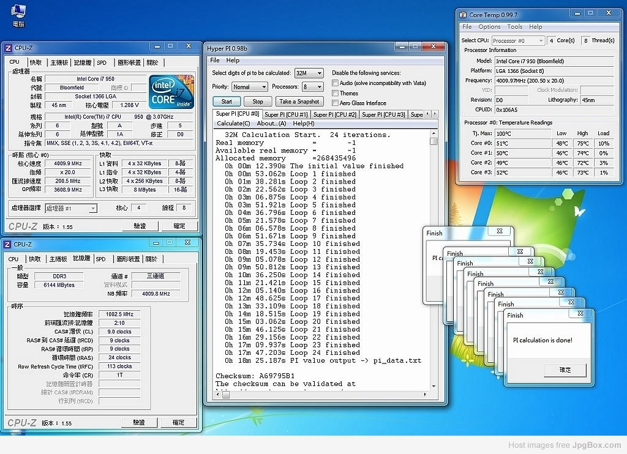Open the Computer desktop icon
This screenshot has width=627, height=454.
[18, 15]
